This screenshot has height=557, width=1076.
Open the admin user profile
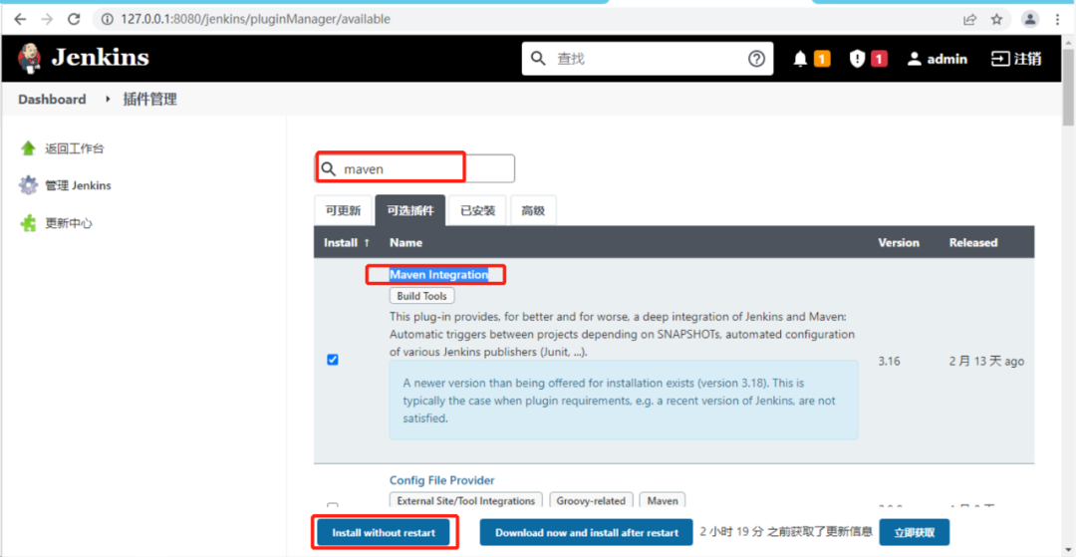pos(937,59)
